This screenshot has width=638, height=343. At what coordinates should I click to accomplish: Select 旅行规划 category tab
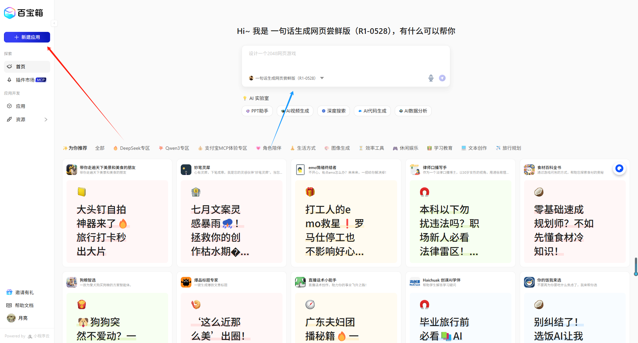click(508, 148)
